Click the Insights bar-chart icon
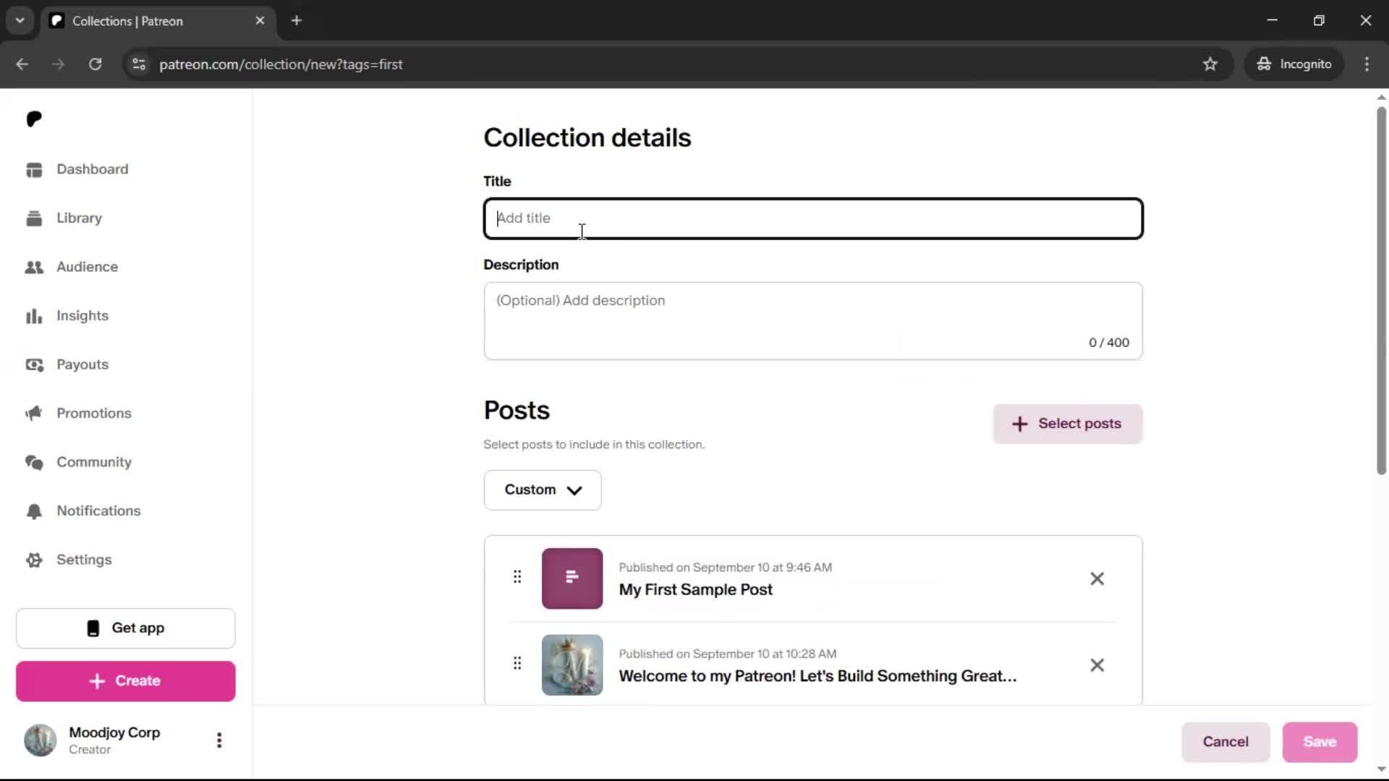 click(34, 316)
